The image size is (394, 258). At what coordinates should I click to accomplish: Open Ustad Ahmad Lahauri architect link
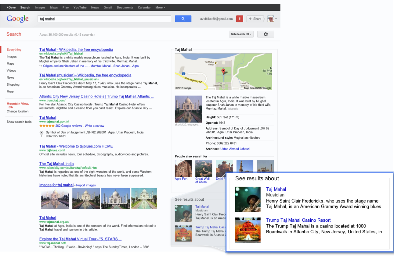pyautogui.click(x=235, y=149)
